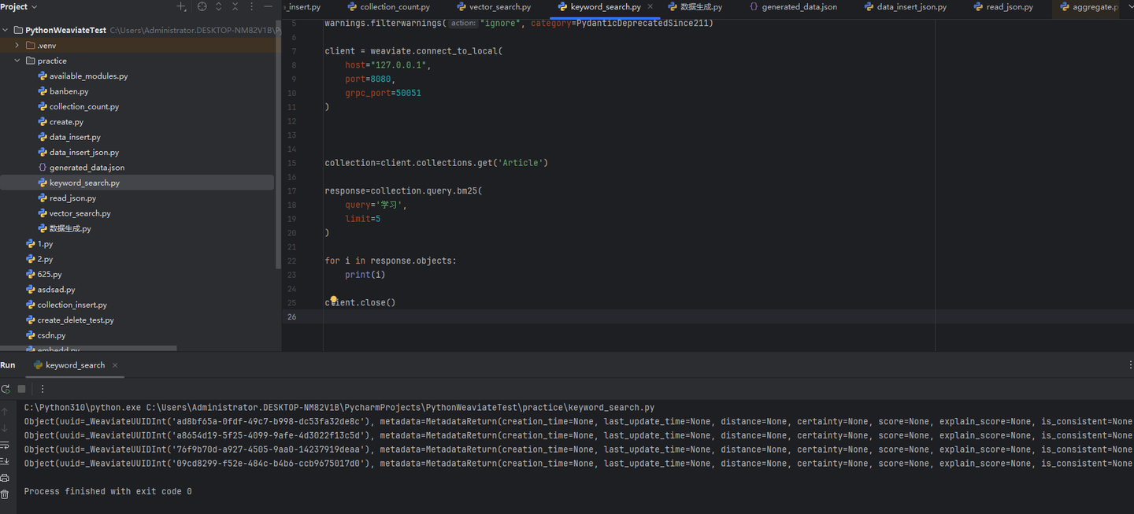This screenshot has width=1134, height=514.
Task: Create a new file with the plus icon
Action: pyautogui.click(x=181, y=6)
